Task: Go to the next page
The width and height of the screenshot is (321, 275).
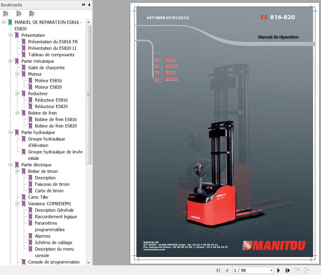Action: coord(279,270)
